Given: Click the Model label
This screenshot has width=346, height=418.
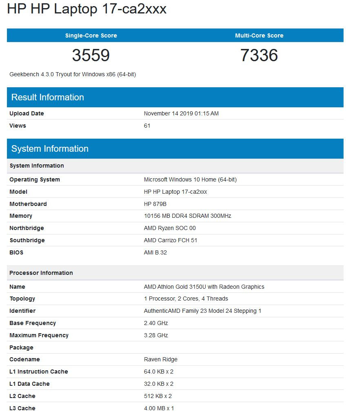Looking at the screenshot, I should pos(18,192).
